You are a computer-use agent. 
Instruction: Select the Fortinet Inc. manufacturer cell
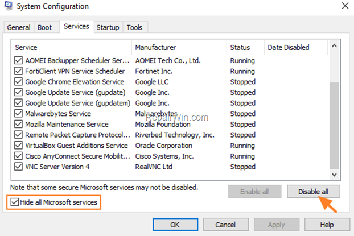pyautogui.click(x=154, y=71)
